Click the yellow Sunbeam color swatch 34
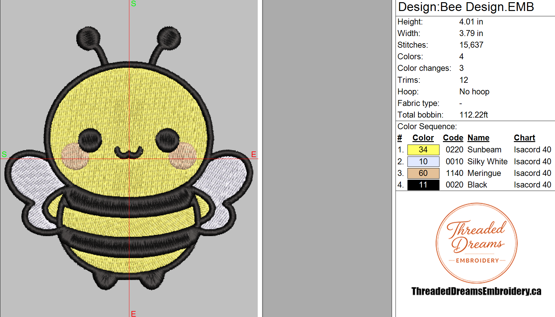 (x=423, y=150)
